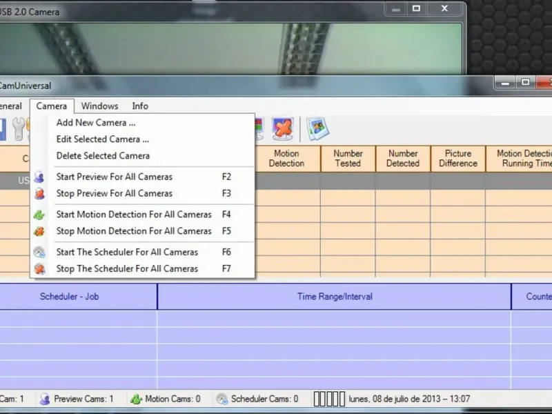Select Stop The Scheduler For All Cameras
Screen dimensions: 552x414
142,268
